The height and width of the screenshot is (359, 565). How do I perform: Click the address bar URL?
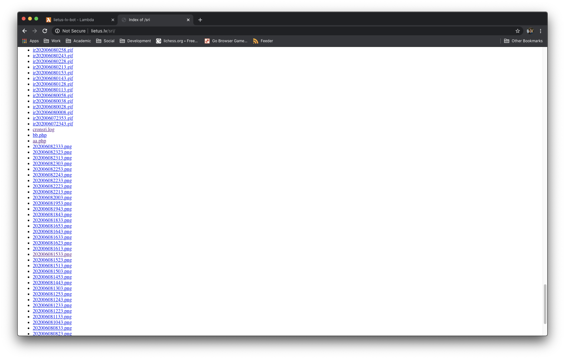103,31
